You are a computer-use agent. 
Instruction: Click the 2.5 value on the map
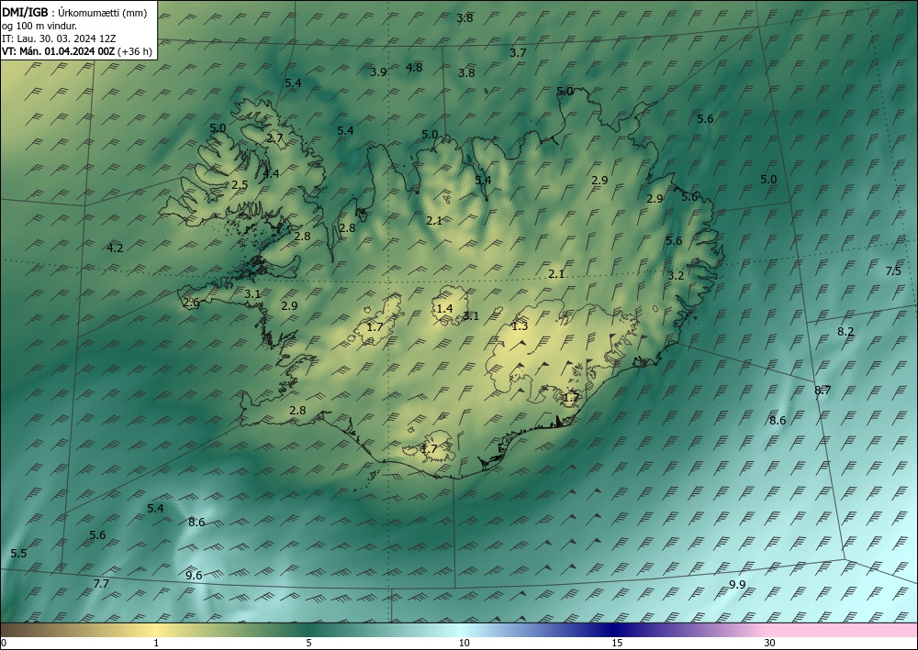[x=240, y=184]
